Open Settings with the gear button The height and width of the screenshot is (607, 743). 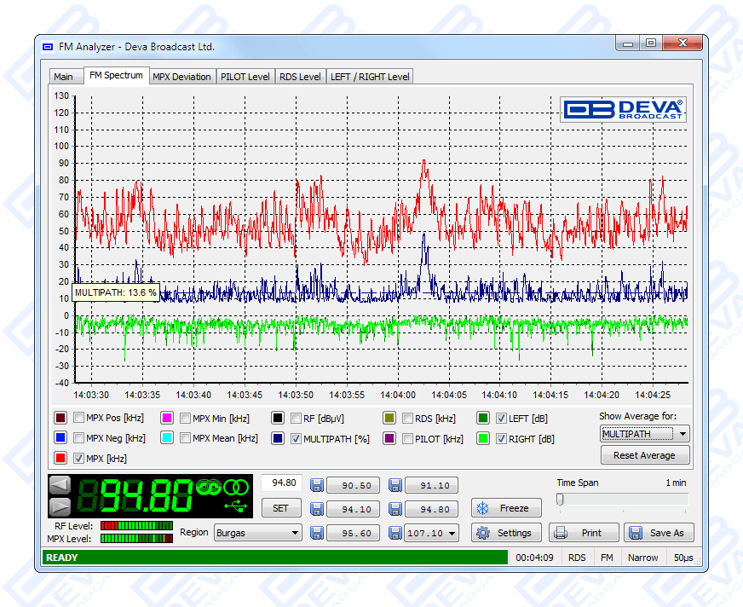[x=505, y=533]
